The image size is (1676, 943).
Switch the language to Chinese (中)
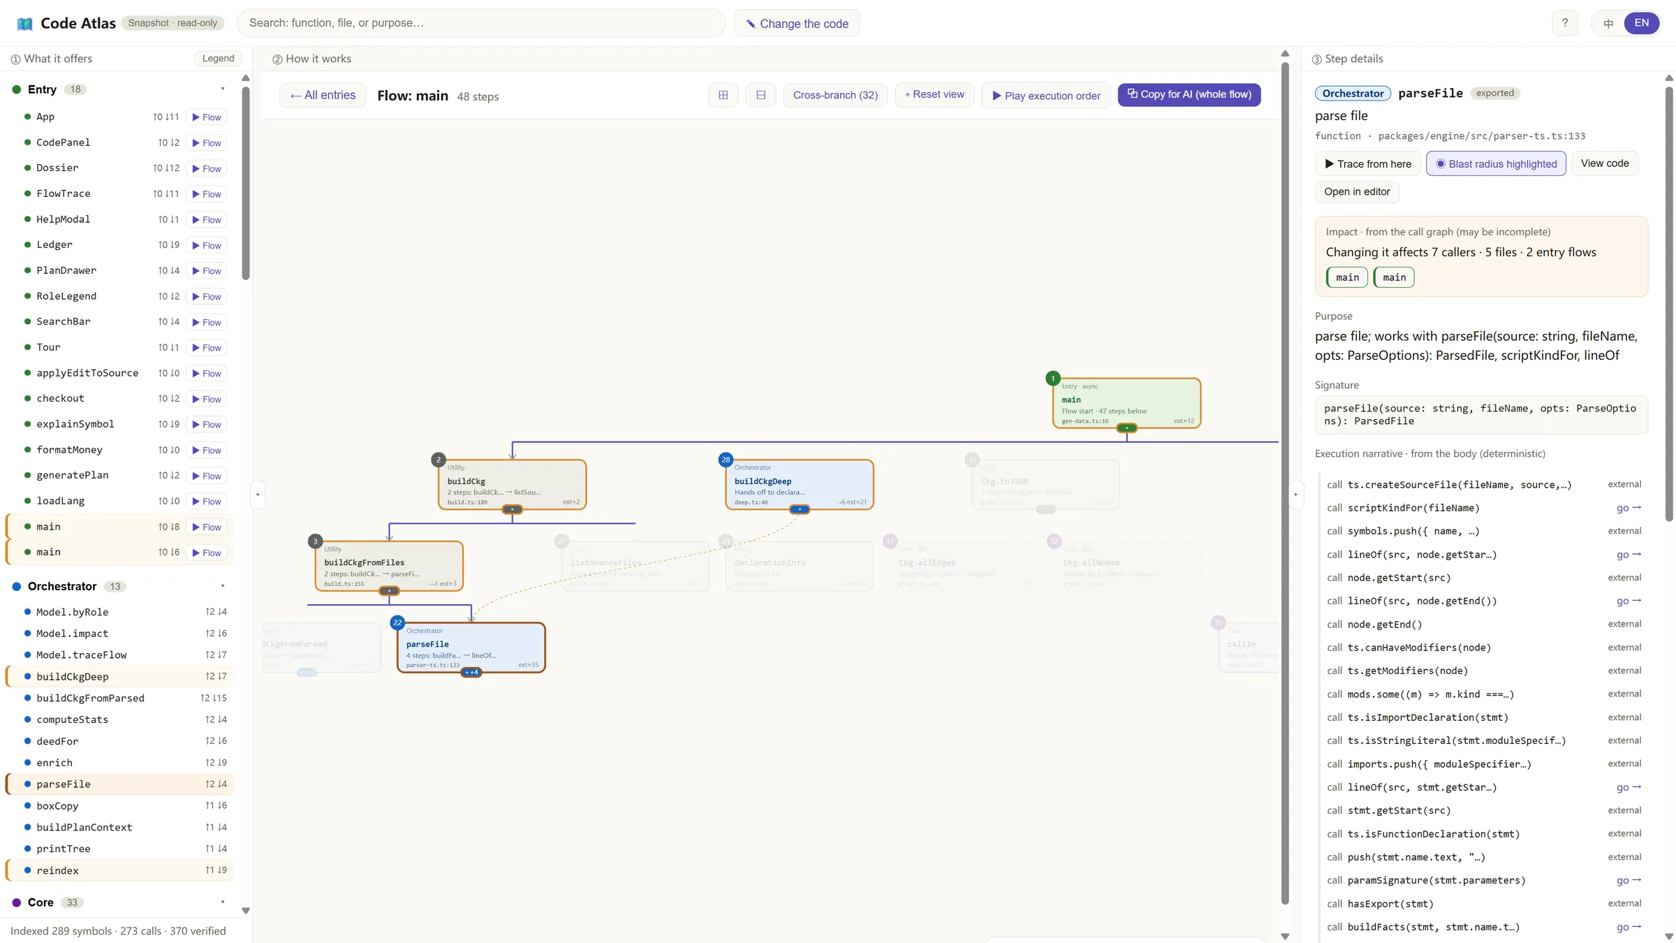tap(1608, 23)
